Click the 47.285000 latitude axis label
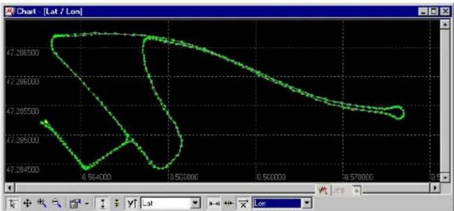Viewport: 454px width, 211px height. pos(23,140)
